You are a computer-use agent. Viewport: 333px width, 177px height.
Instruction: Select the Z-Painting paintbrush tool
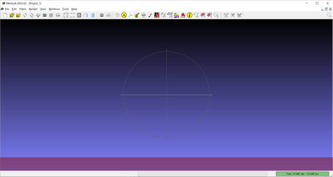150,15
